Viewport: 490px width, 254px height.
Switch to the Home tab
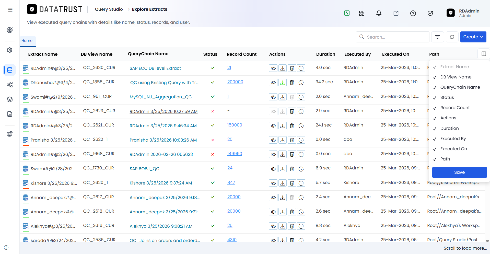27,41
